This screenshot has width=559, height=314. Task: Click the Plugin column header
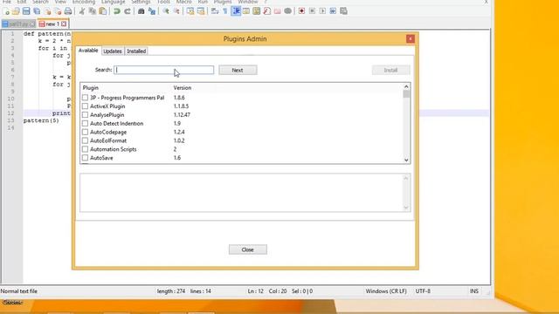point(91,87)
